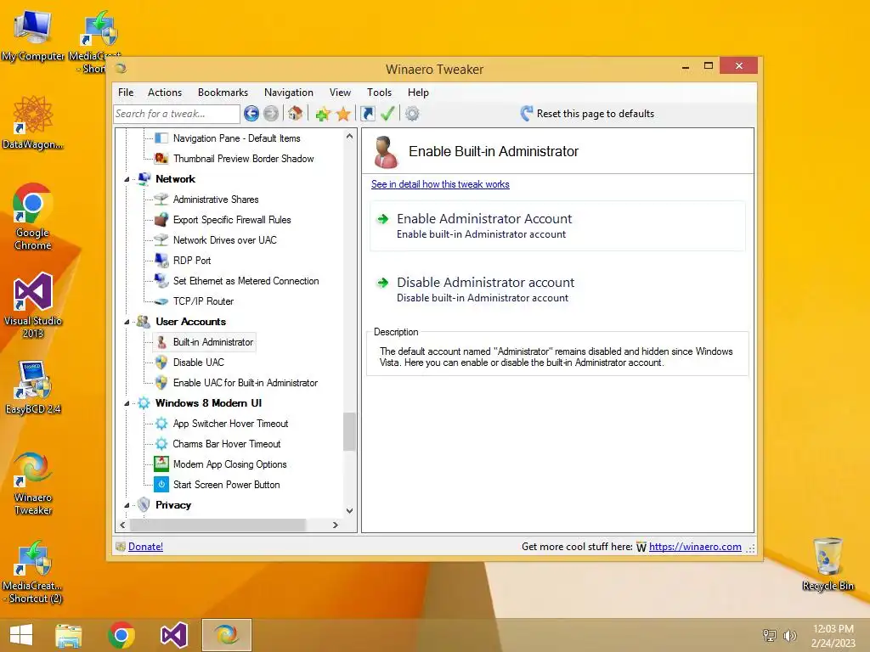Click the Windows Start button on taskbar
The image size is (870, 652).
pos(21,635)
